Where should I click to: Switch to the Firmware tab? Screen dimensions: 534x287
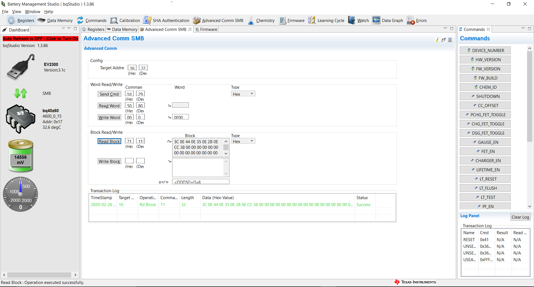(x=206, y=29)
